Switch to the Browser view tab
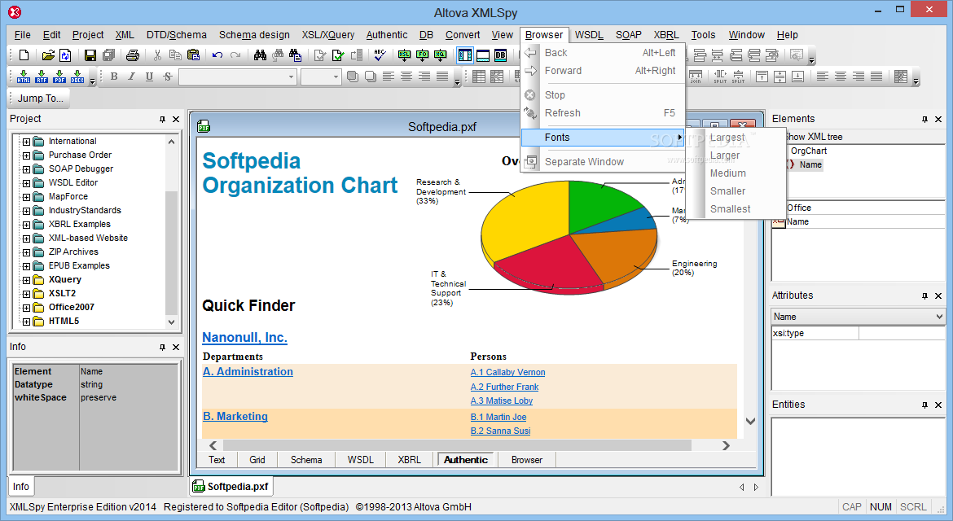Image resolution: width=953 pixels, height=521 pixels. [526, 460]
